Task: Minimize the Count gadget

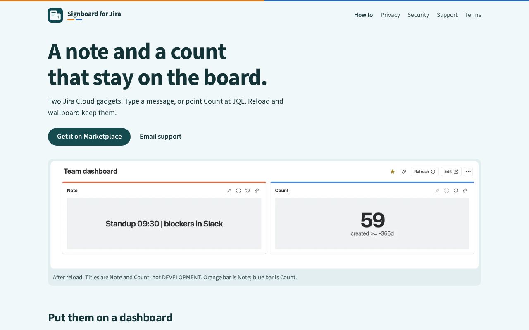Action: click(x=437, y=191)
